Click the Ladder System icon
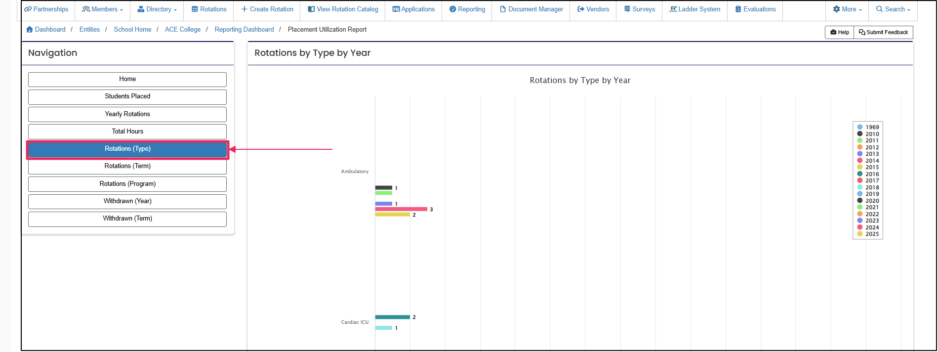The width and height of the screenshot is (938, 352). [x=673, y=9]
